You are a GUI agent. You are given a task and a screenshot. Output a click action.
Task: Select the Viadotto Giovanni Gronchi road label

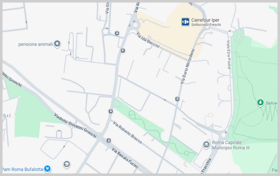point(75,126)
